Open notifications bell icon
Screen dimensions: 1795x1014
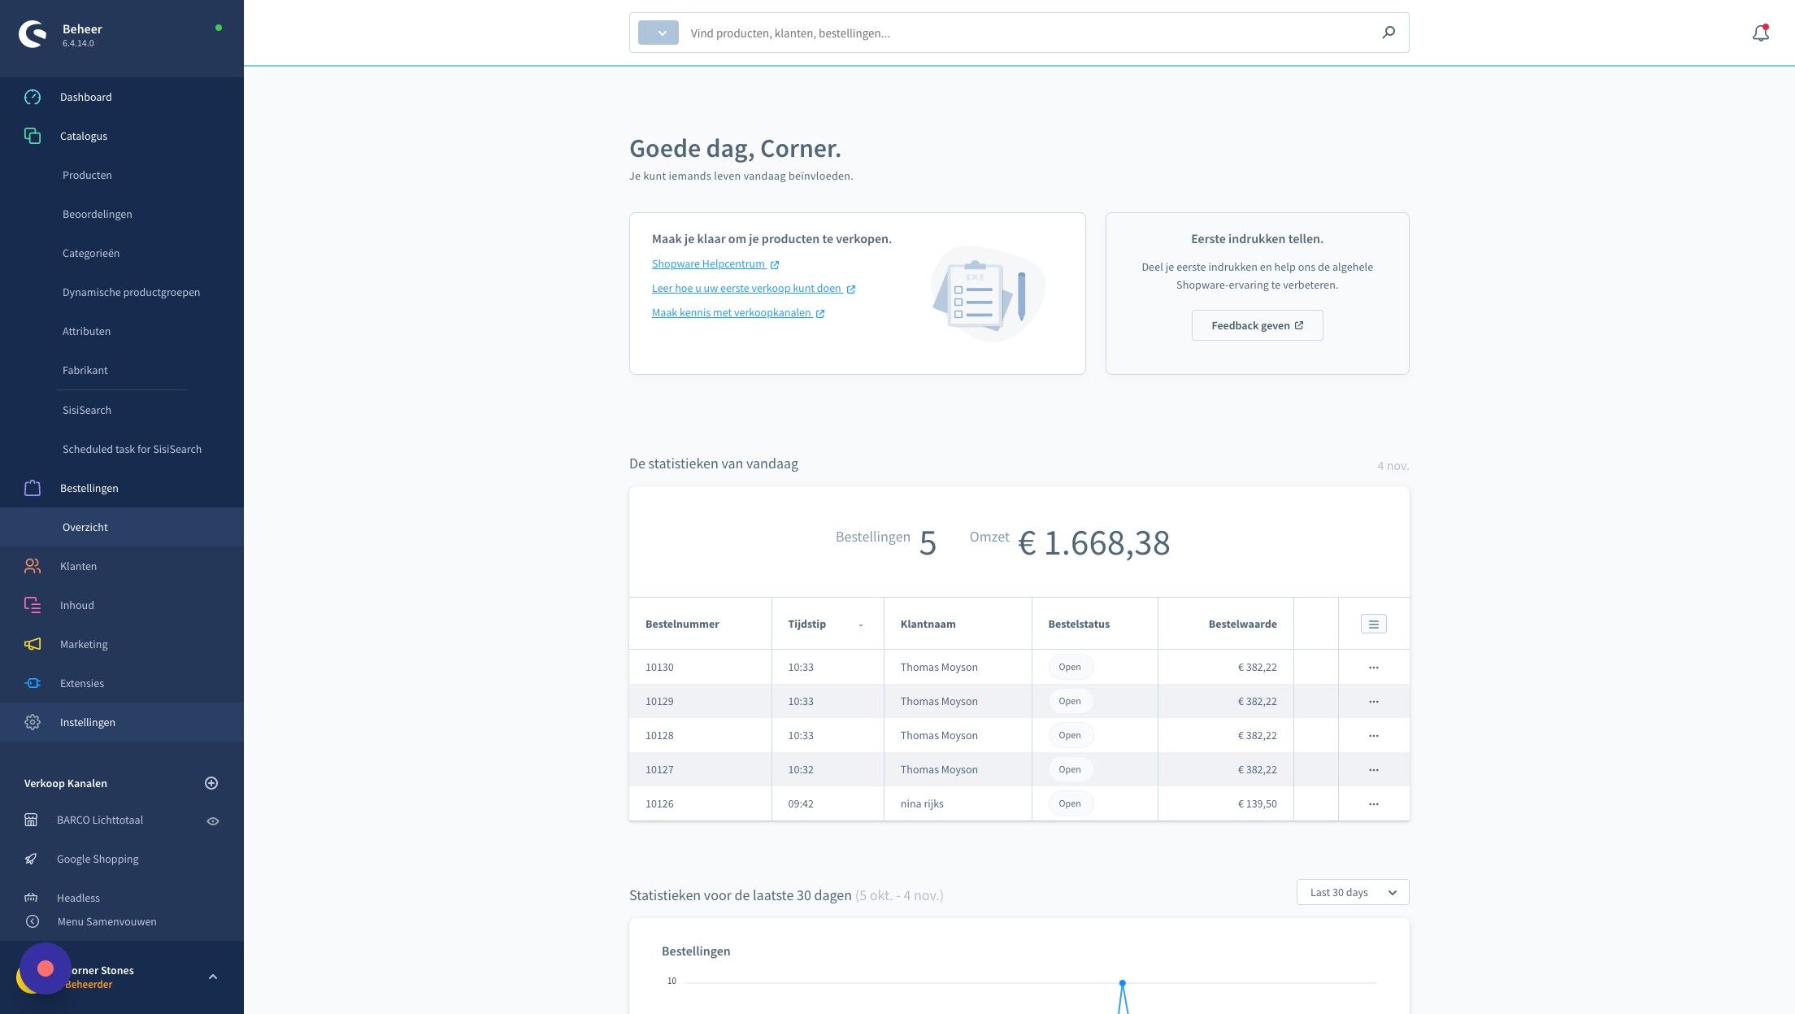tap(1760, 33)
